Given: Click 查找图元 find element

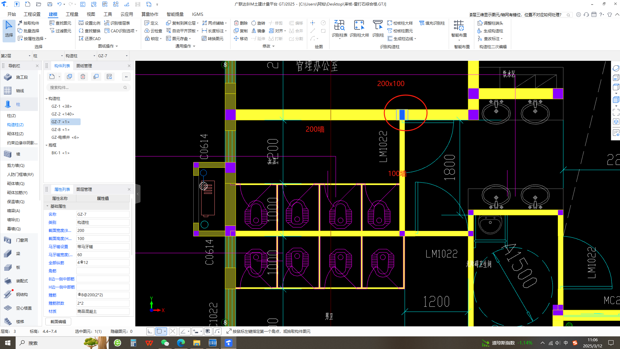Looking at the screenshot, I should coord(61,23).
